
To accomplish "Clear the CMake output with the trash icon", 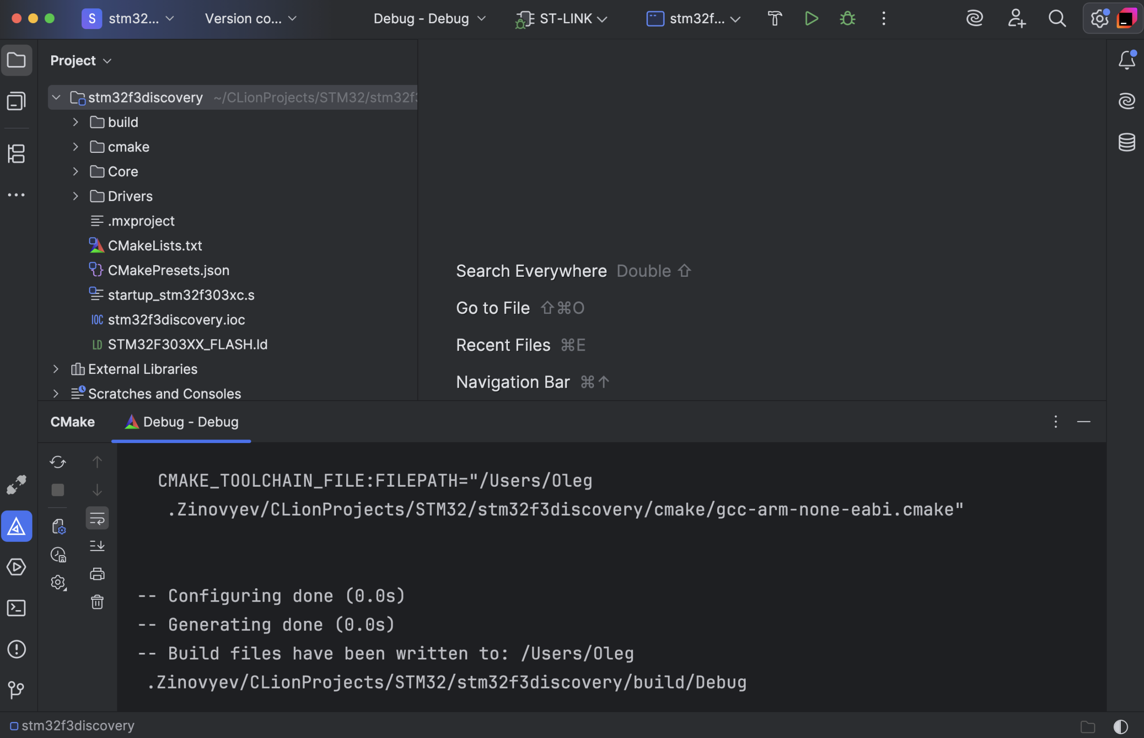I will [97, 603].
